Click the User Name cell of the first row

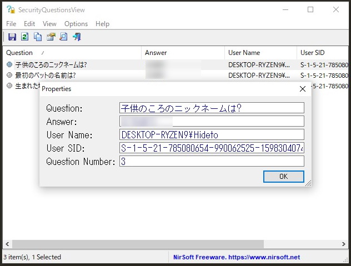[259, 65]
